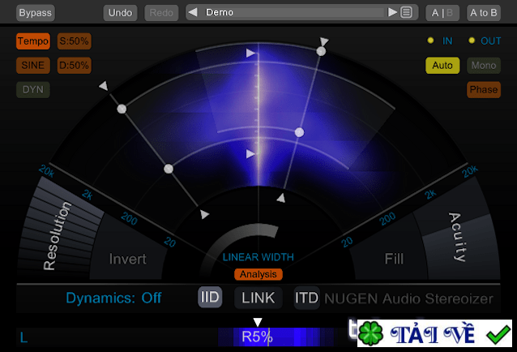The width and height of the screenshot is (517, 352).
Task: Click the previous preset left arrow
Action: pos(193,12)
